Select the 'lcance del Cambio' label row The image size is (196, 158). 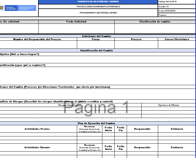tap(98, 87)
